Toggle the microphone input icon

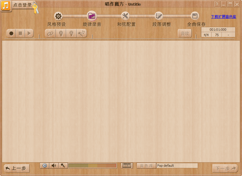pyautogui.click(x=62, y=166)
